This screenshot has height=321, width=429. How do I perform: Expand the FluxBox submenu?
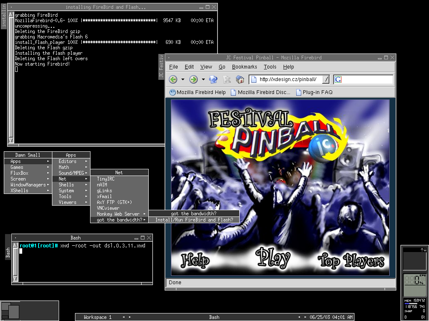(x=28, y=173)
